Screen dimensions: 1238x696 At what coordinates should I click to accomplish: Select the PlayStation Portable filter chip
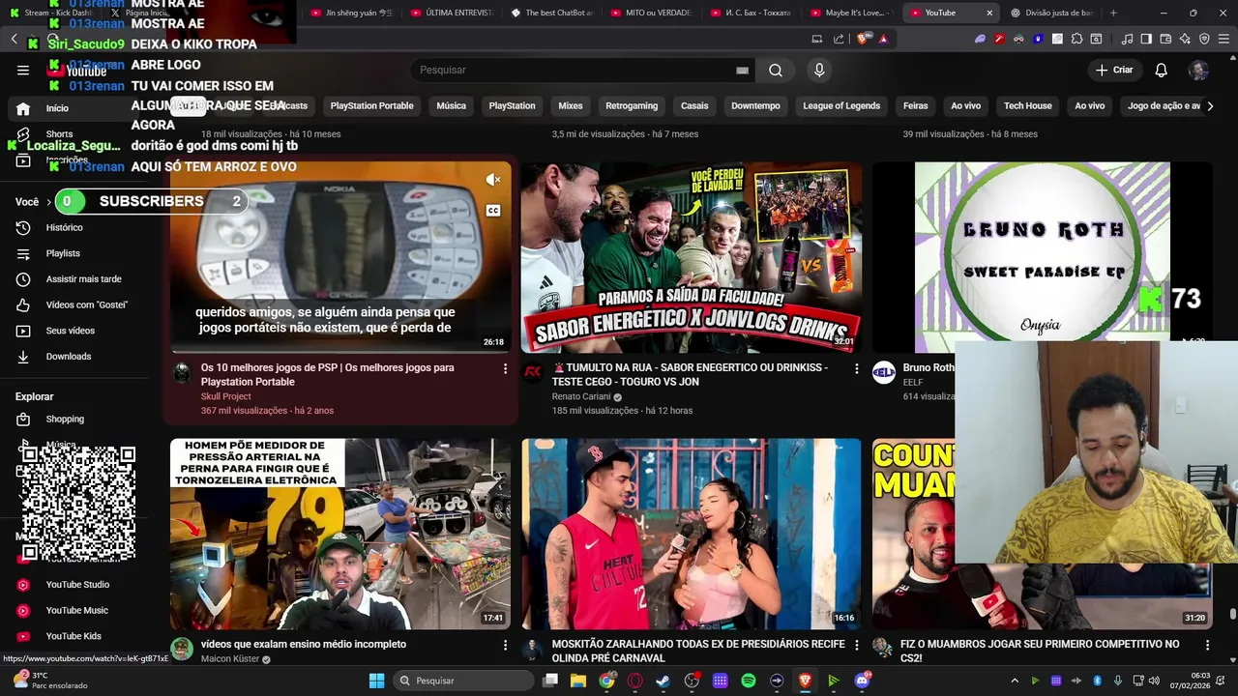click(x=371, y=106)
